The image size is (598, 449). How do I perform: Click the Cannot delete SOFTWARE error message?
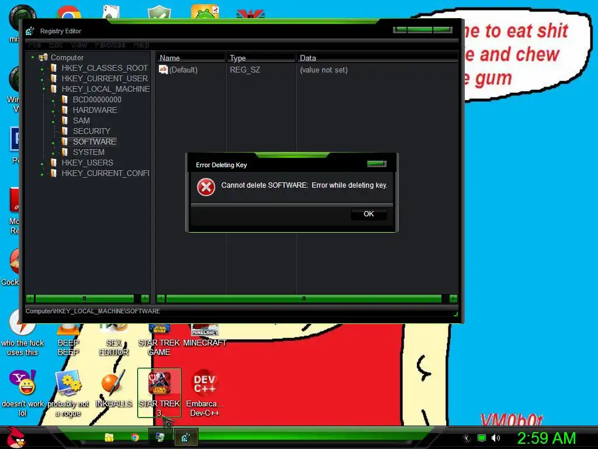click(304, 185)
